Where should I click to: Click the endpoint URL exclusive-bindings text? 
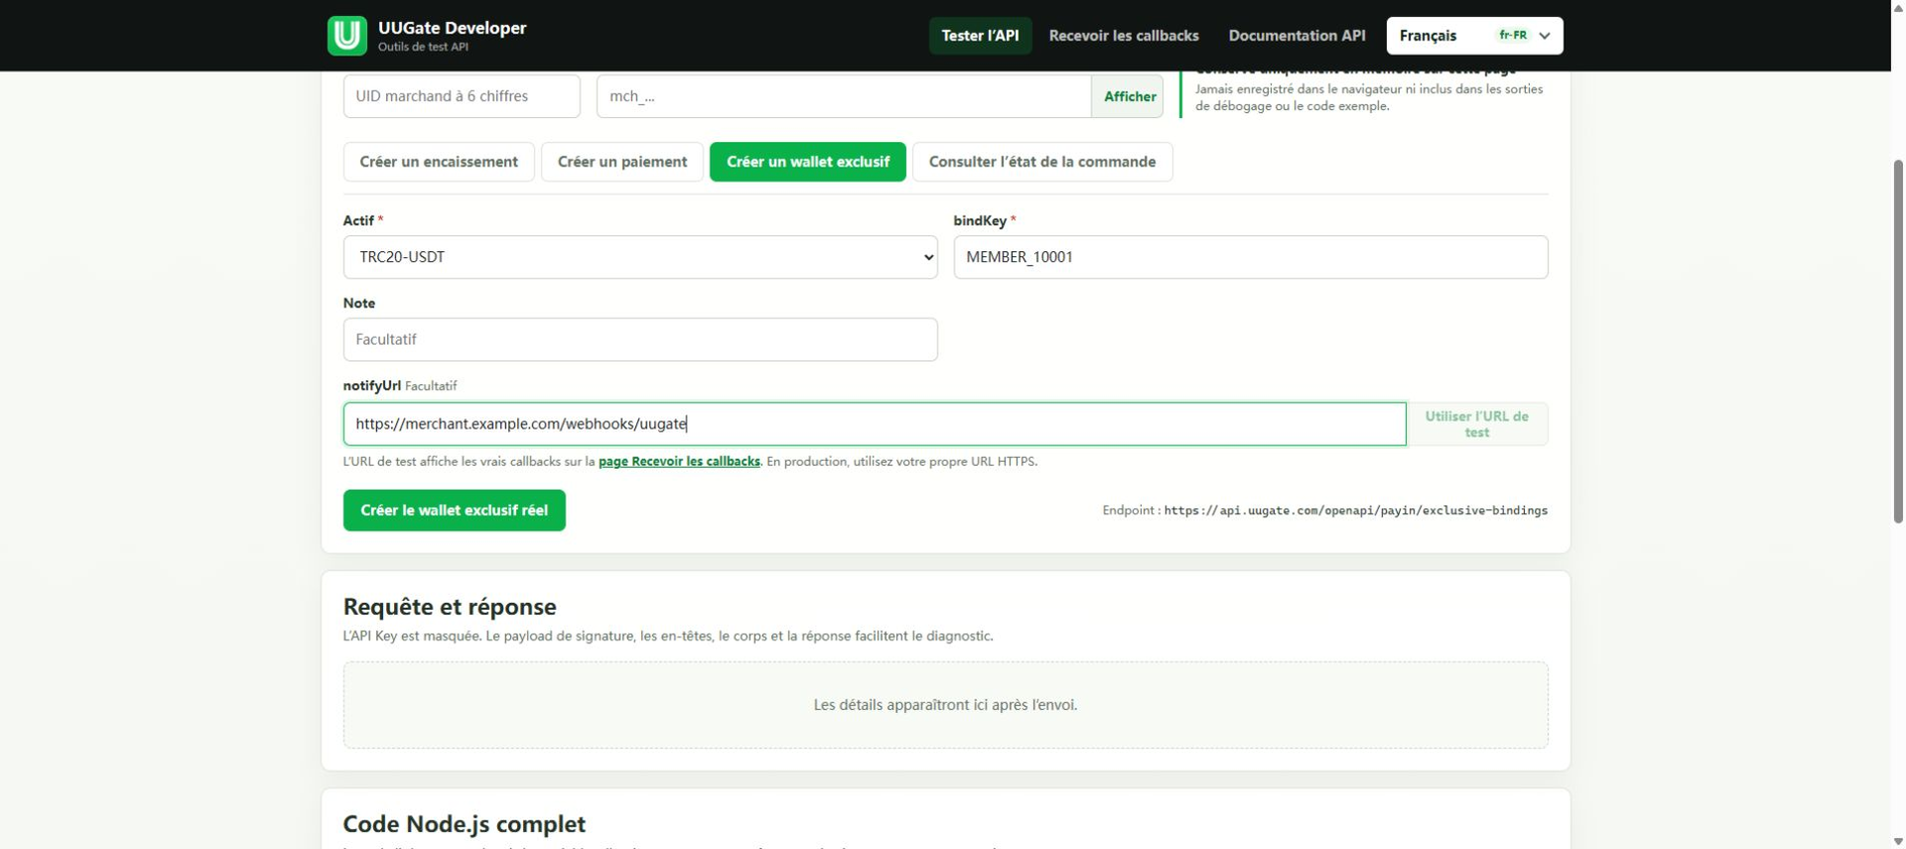pyautogui.click(x=1355, y=510)
